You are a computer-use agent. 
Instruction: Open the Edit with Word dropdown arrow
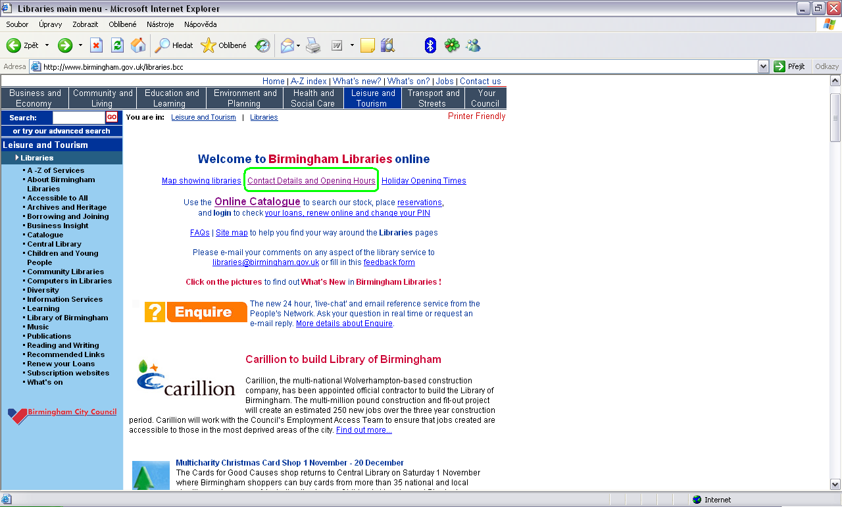coord(352,45)
